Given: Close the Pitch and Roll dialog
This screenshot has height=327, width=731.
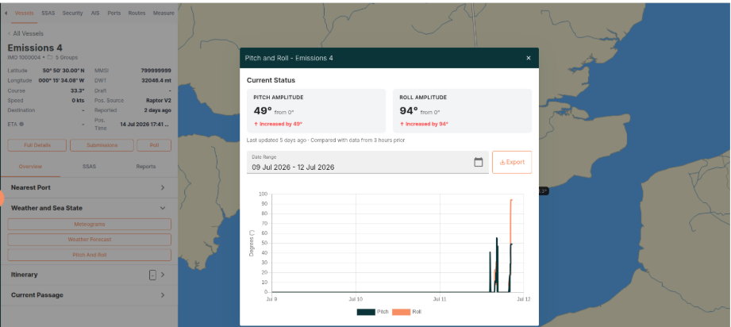Looking at the screenshot, I should 528,58.
